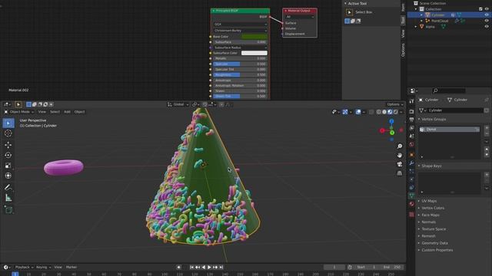Toggle visibility of Cylinder in outliner
This screenshot has width=492, height=276.
coord(487,15)
